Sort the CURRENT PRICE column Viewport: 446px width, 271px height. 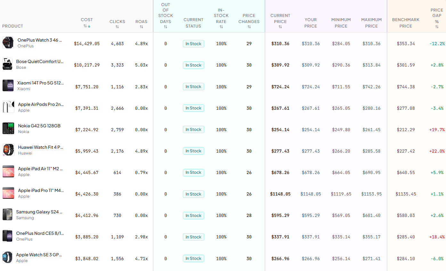point(280,26)
